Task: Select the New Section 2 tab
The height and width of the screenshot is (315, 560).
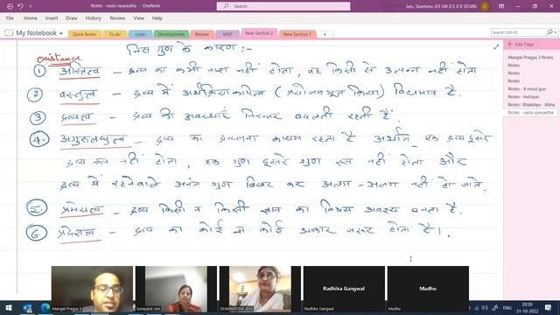Action: pyautogui.click(x=259, y=33)
